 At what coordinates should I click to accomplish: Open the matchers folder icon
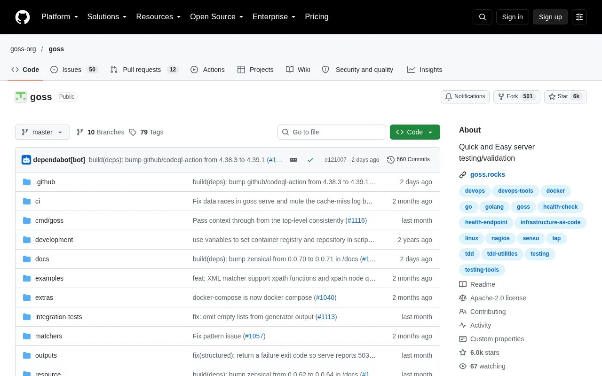point(27,336)
